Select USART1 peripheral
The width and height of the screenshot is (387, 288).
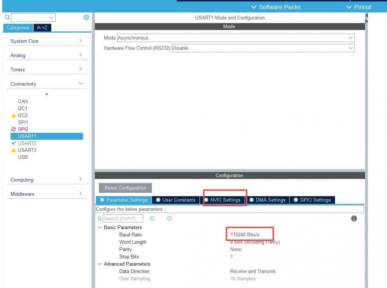click(x=47, y=136)
